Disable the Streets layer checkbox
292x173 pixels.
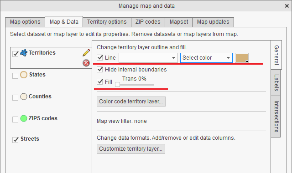point(15,140)
